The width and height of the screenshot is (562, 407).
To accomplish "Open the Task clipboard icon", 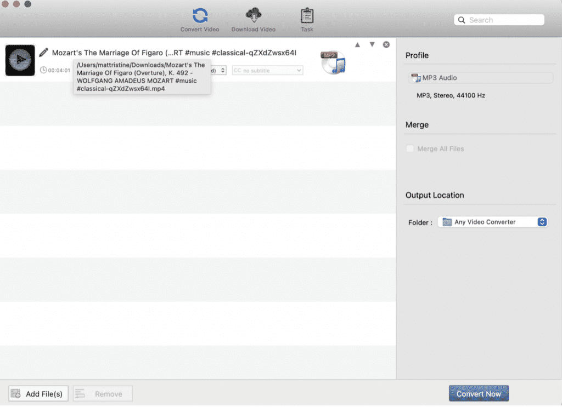I will coord(307,15).
